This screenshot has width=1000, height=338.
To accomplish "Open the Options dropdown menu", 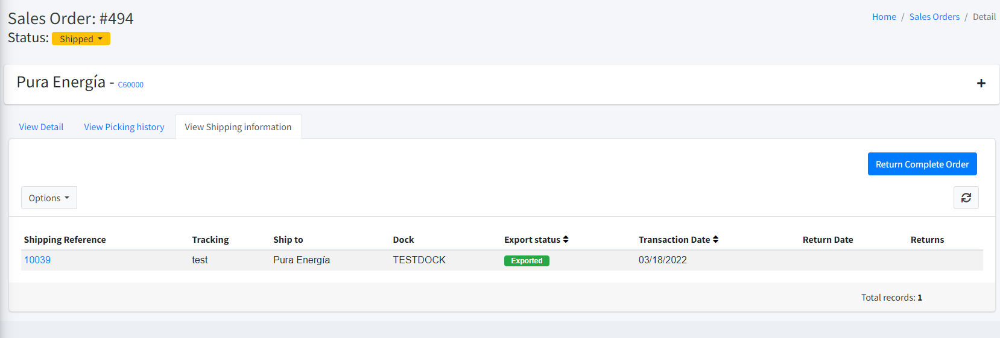I will (49, 198).
